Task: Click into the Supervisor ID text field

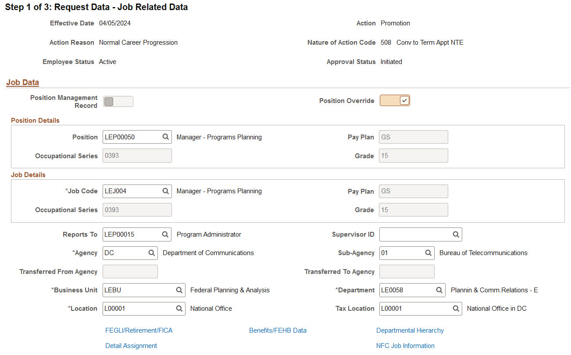Action: click(415, 234)
